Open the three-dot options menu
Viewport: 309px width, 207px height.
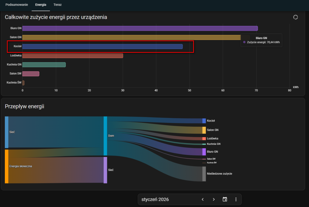click(x=236, y=199)
